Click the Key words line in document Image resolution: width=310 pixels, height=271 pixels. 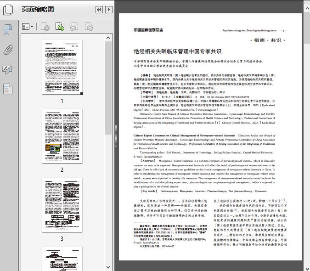pos(203,191)
